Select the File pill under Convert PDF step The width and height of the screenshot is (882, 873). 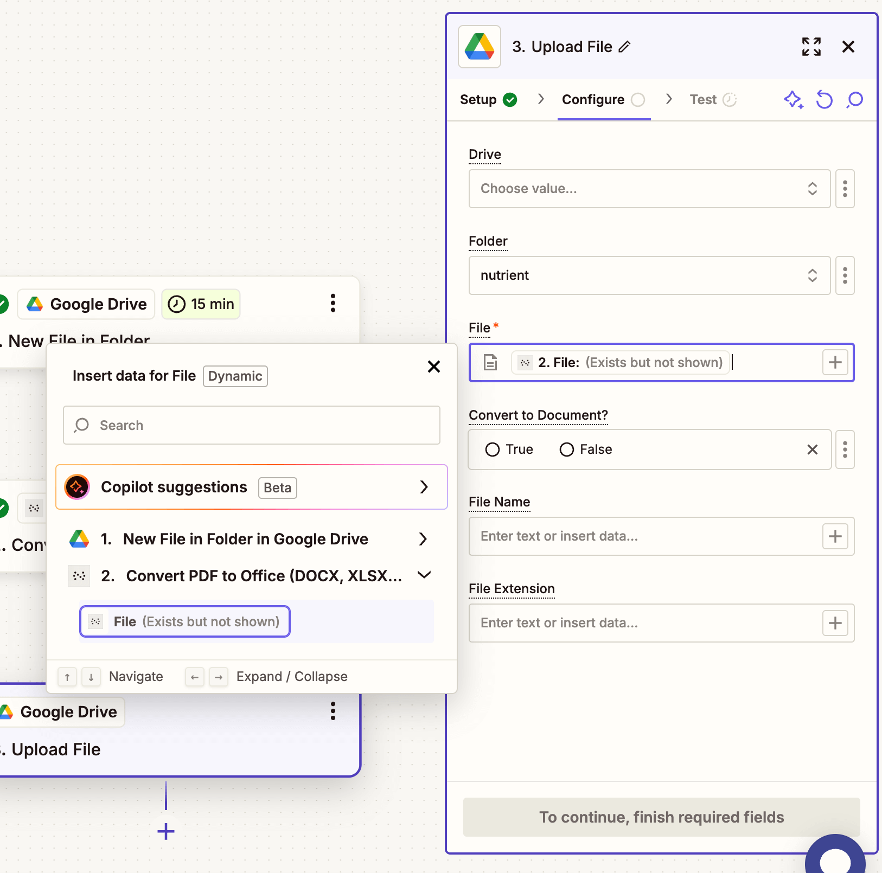pyautogui.click(x=184, y=621)
